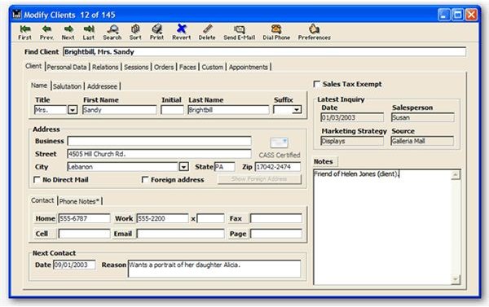Click the Next Contact Reason field
The image size is (489, 307).
pyautogui.click(x=214, y=269)
